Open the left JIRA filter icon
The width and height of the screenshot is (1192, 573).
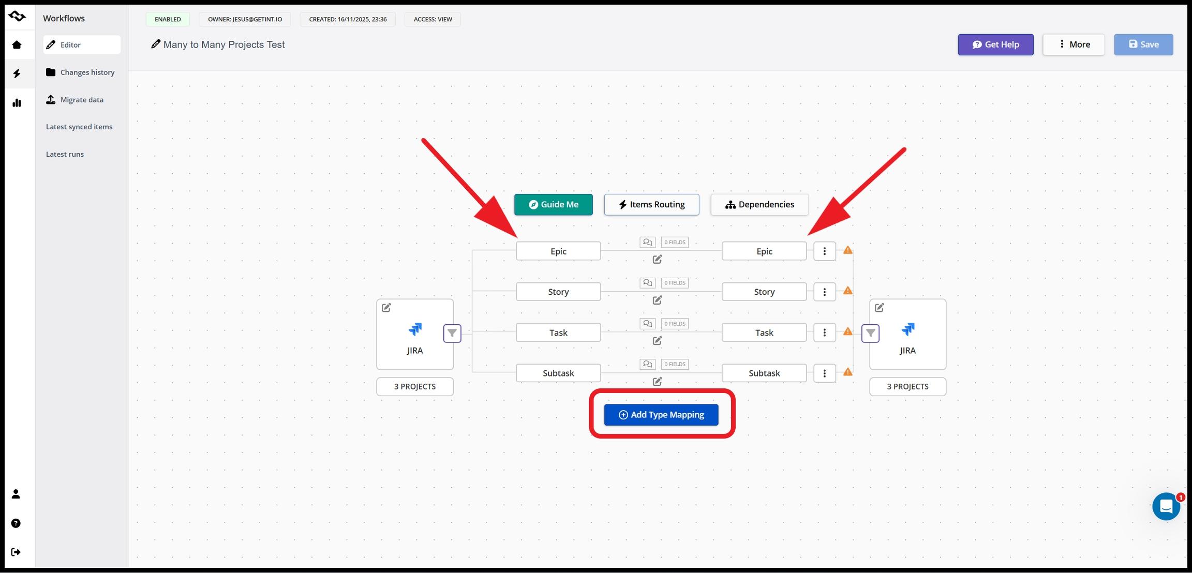click(x=452, y=333)
